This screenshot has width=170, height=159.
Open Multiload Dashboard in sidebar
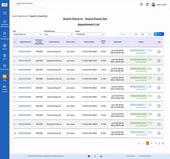coord(4,23)
